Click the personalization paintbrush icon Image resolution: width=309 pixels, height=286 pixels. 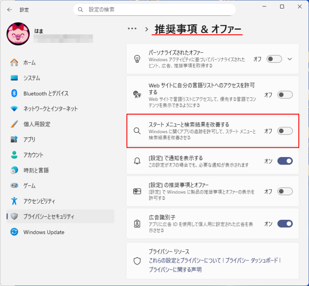tap(14, 124)
